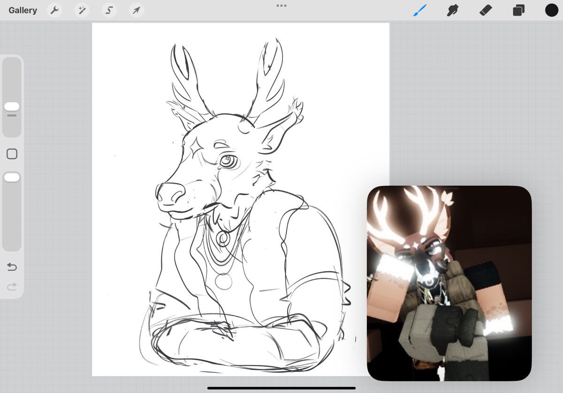
Task: Open the active color picker swatch
Action: click(551, 10)
